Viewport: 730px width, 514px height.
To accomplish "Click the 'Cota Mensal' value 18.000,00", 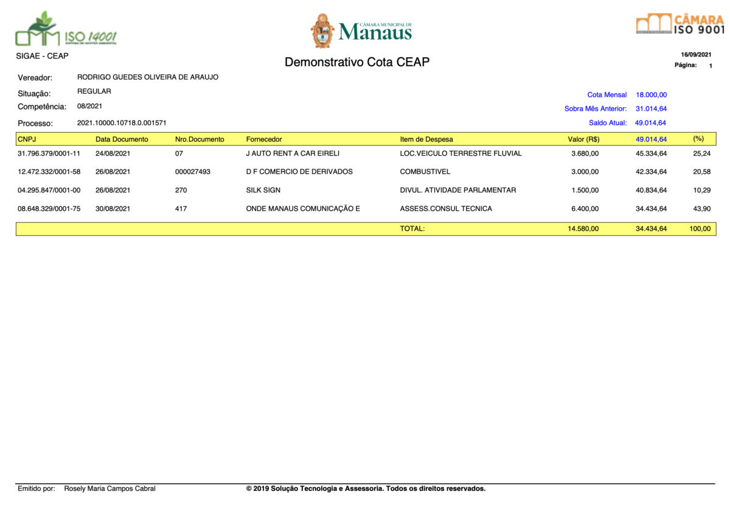I will coord(652,95).
